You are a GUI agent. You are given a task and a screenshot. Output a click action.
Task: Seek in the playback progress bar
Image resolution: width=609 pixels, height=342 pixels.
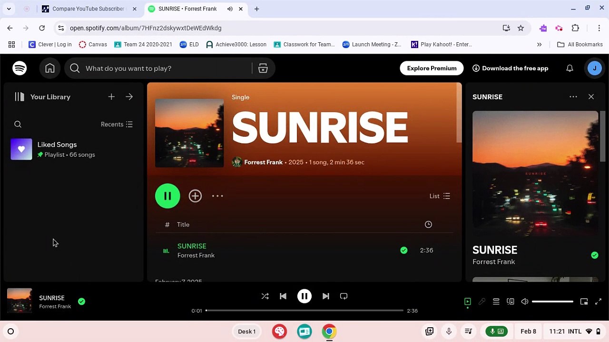click(304, 311)
